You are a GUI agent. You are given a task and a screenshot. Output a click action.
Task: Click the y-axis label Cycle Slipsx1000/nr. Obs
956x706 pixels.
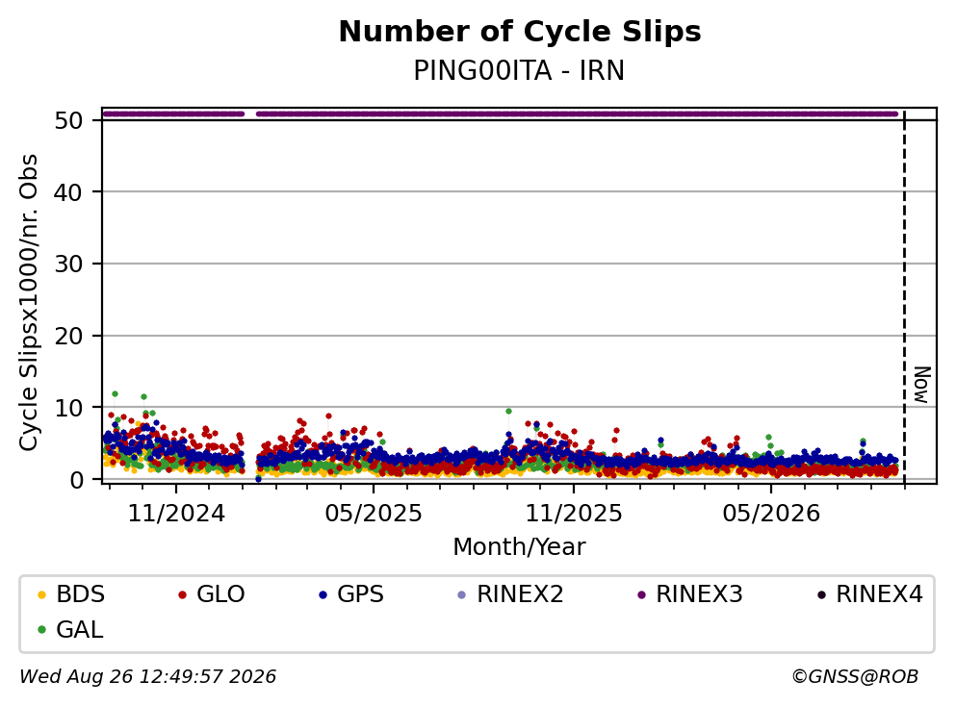28,303
